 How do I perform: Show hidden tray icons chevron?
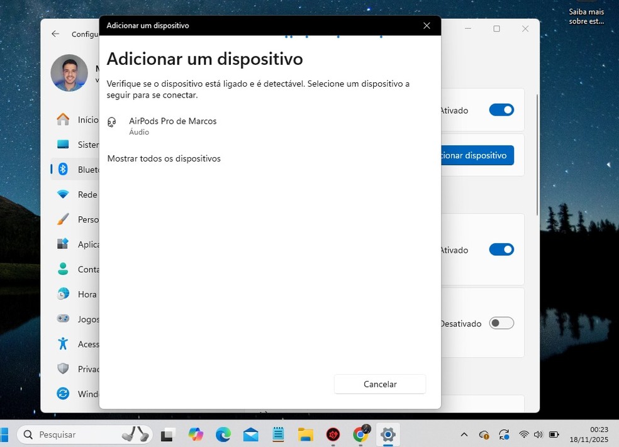pyautogui.click(x=464, y=434)
